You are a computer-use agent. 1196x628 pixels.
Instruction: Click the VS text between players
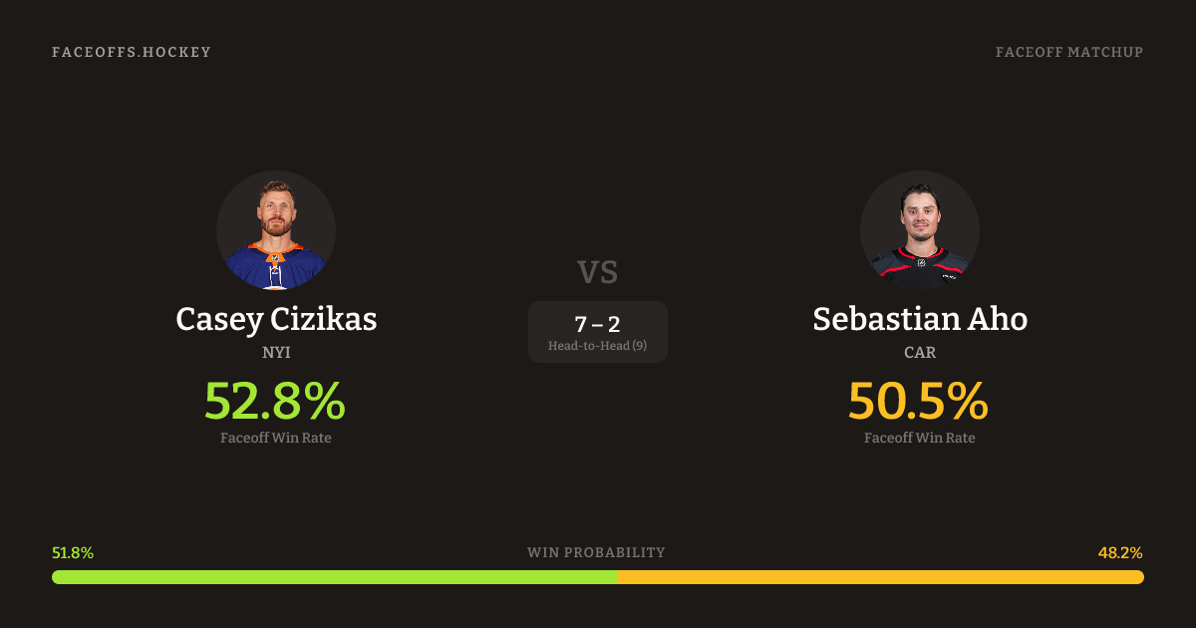pyautogui.click(x=598, y=272)
